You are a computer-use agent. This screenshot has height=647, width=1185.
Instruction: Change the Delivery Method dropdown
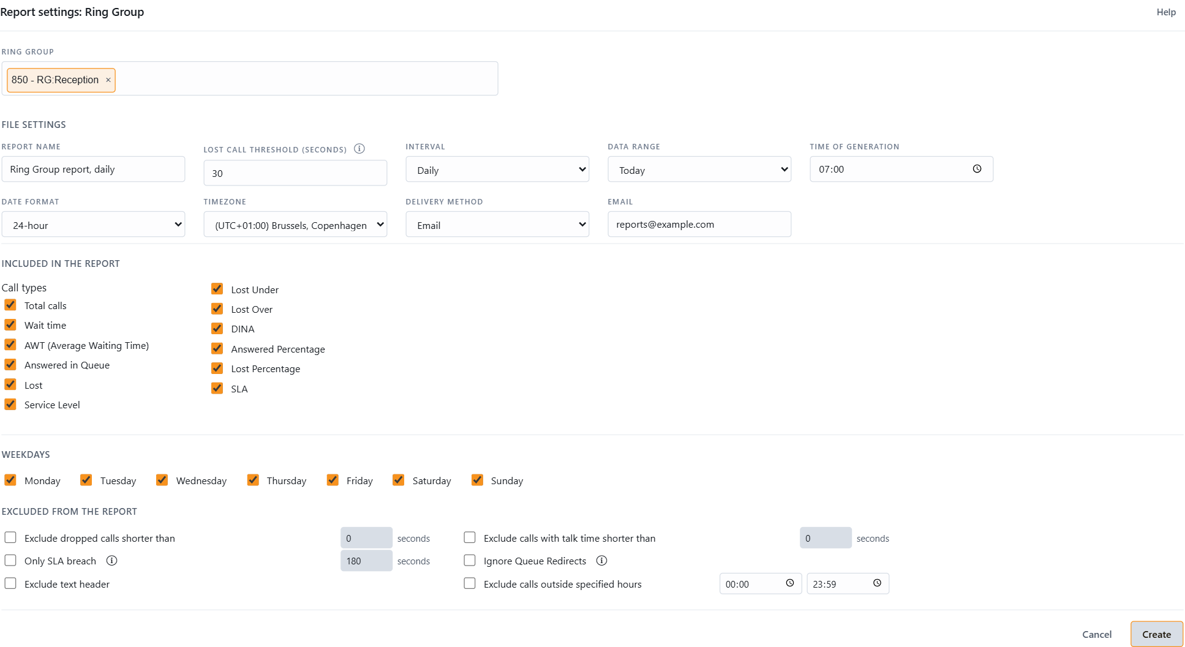[497, 225]
